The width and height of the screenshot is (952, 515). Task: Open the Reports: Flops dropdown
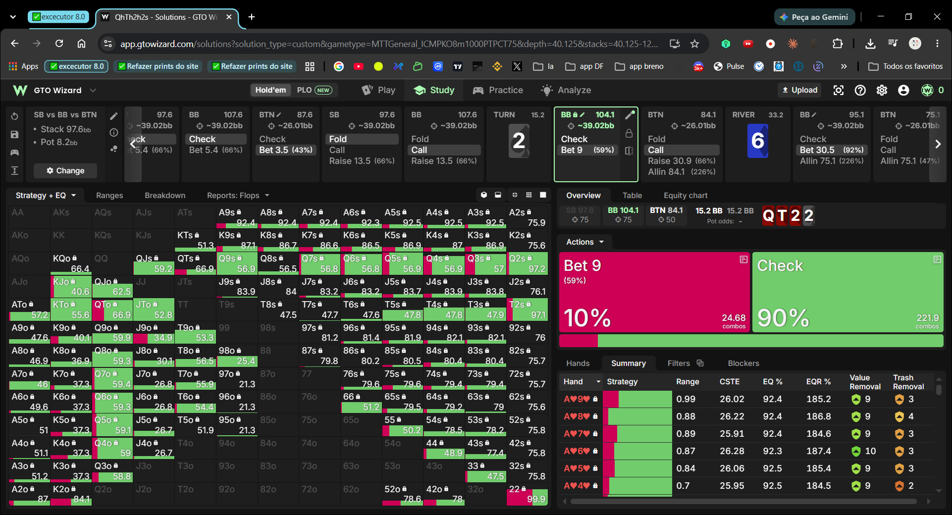click(x=238, y=196)
